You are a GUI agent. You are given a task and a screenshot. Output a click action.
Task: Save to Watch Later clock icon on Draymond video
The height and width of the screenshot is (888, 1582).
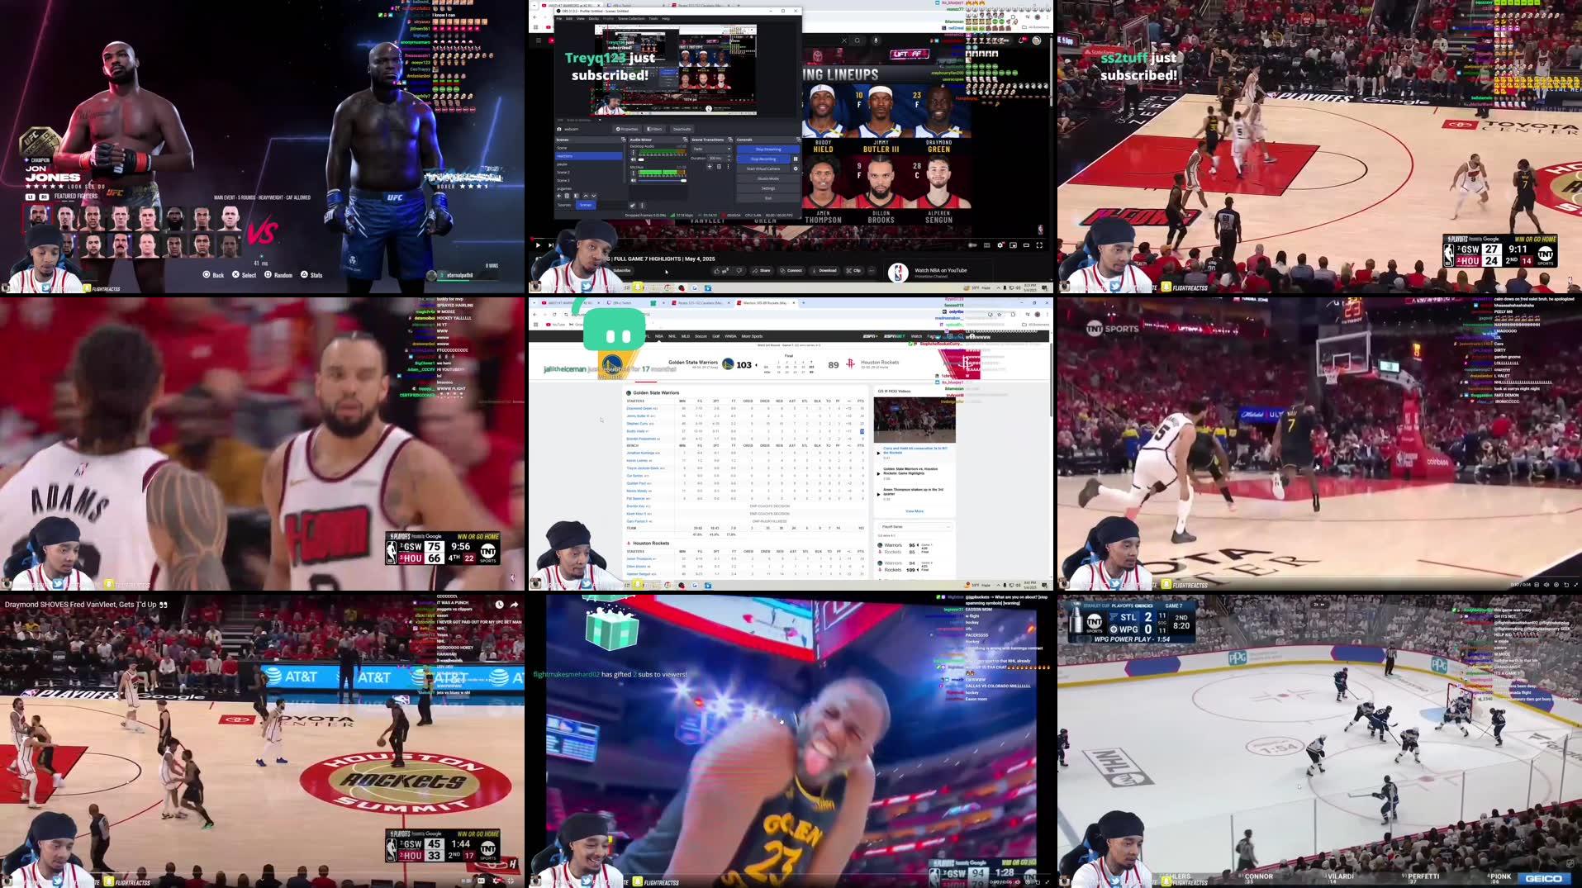[499, 605]
